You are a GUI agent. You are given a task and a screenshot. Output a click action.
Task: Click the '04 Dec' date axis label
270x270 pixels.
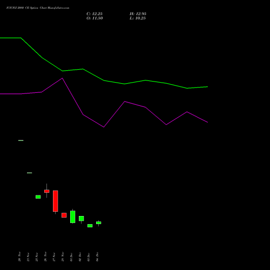97,256
